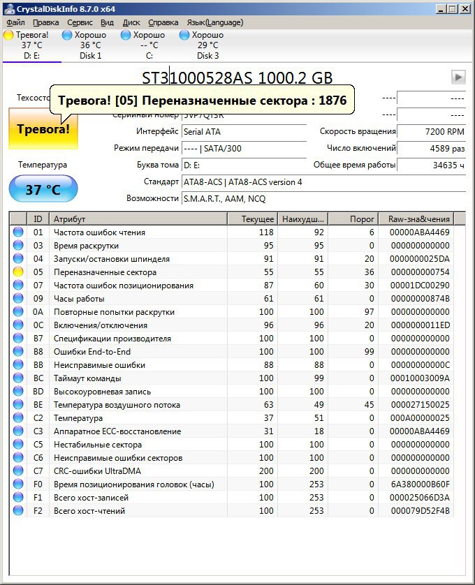Image resolution: width=475 pixels, height=585 pixels.
Task: Open the Сервис menu
Action: (x=80, y=22)
